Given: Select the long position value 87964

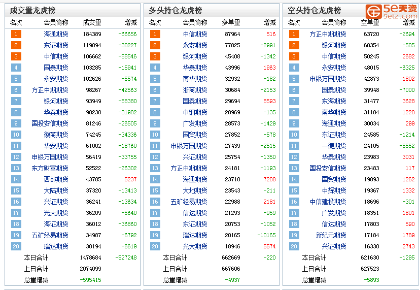Looking at the screenshot, I should point(232,34).
